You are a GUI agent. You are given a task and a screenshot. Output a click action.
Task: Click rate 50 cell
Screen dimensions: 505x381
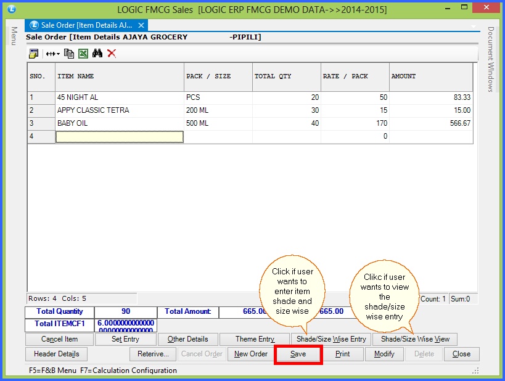(x=355, y=97)
